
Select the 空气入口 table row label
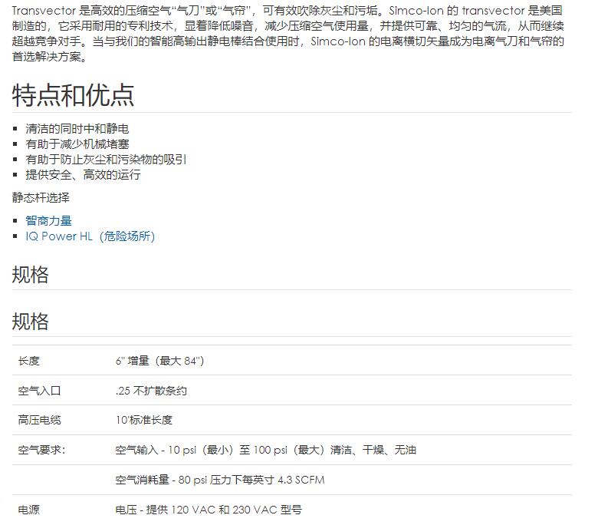(39, 391)
